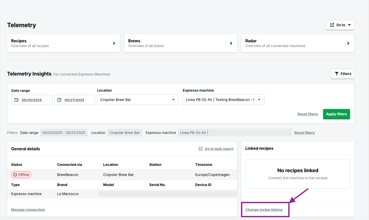369x220 pixels.
Task: Click the start date field 05/20/2025
Action: tap(32, 100)
